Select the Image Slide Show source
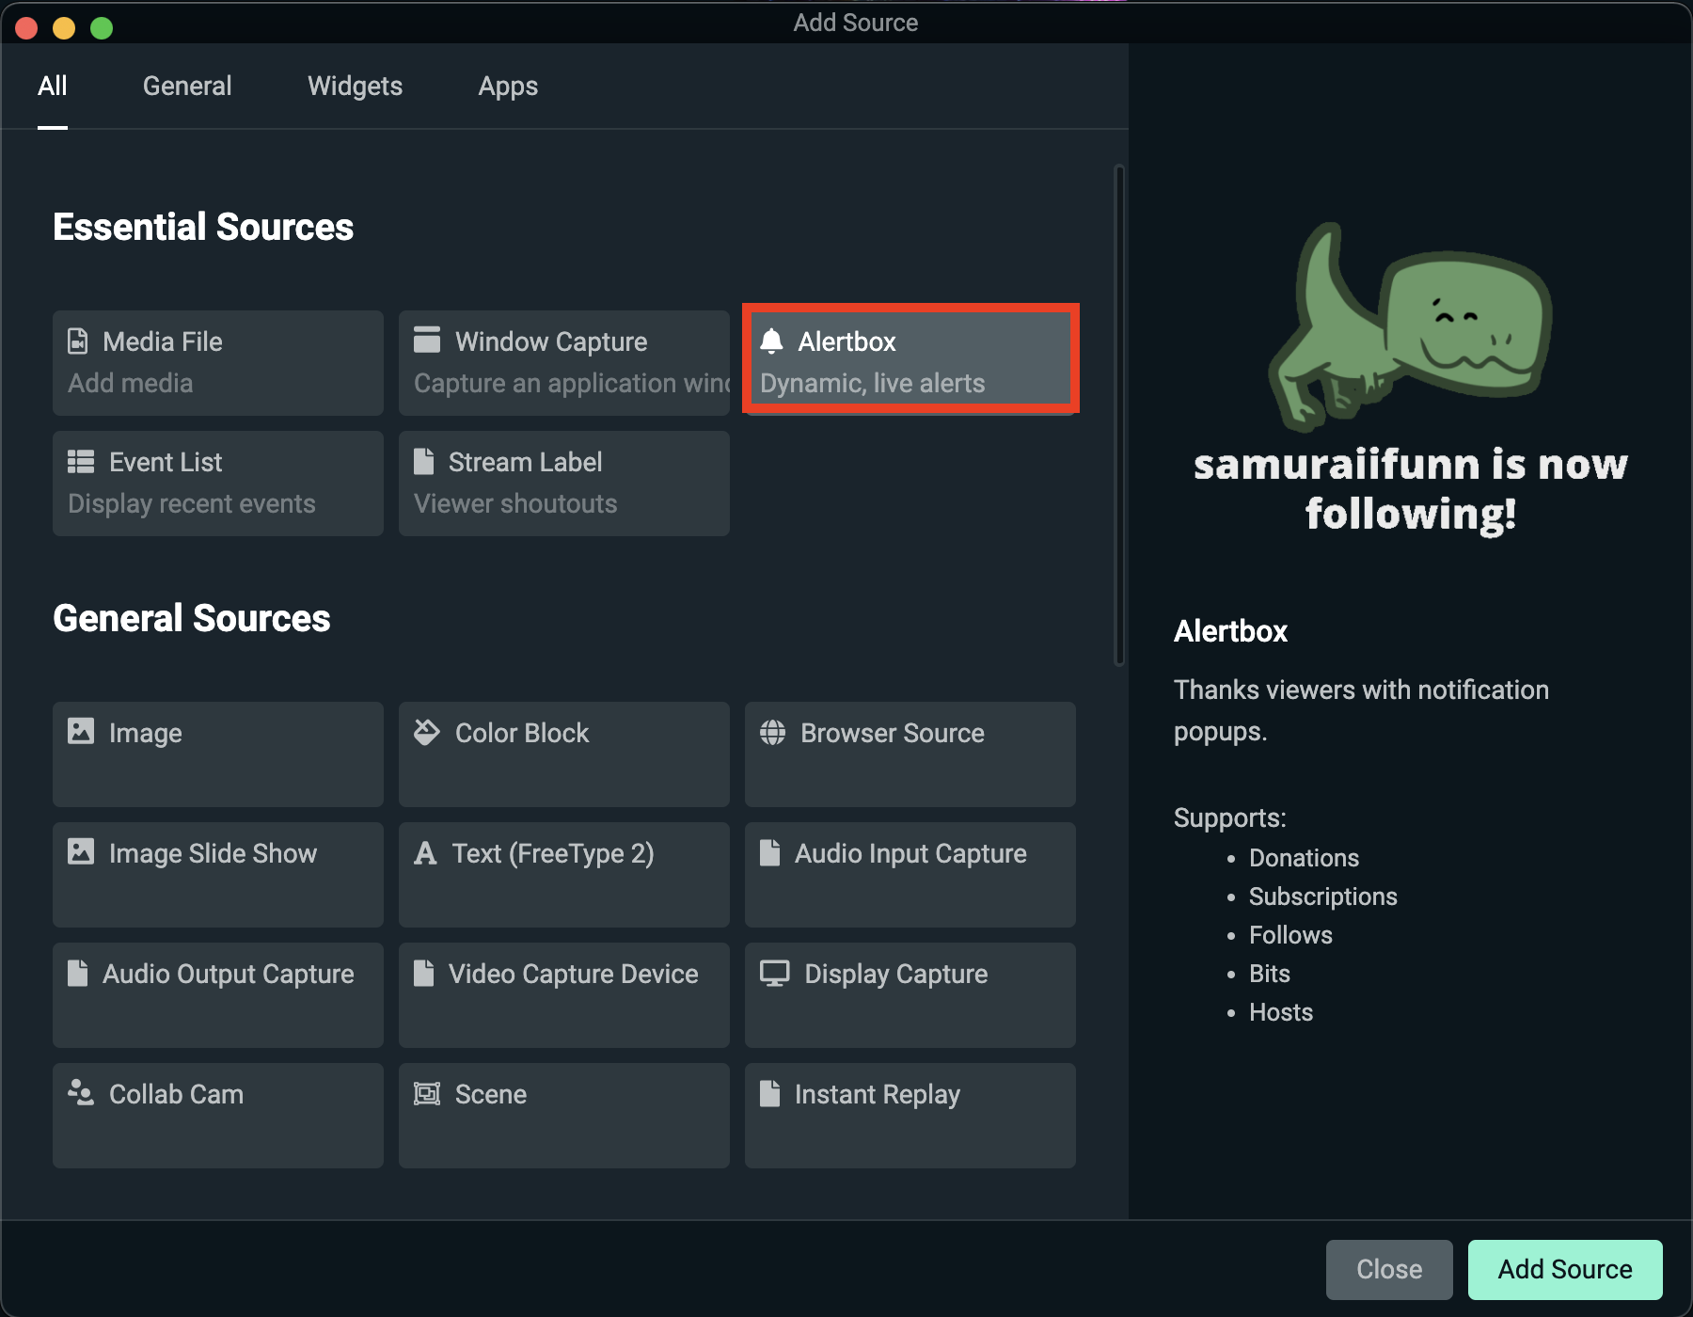The image size is (1693, 1317). (x=217, y=874)
